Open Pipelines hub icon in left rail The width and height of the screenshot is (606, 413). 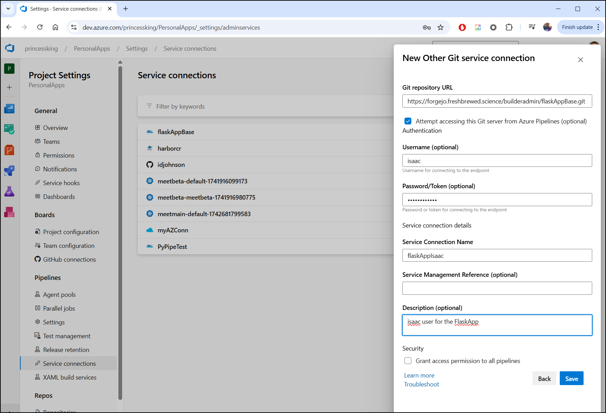pos(9,171)
